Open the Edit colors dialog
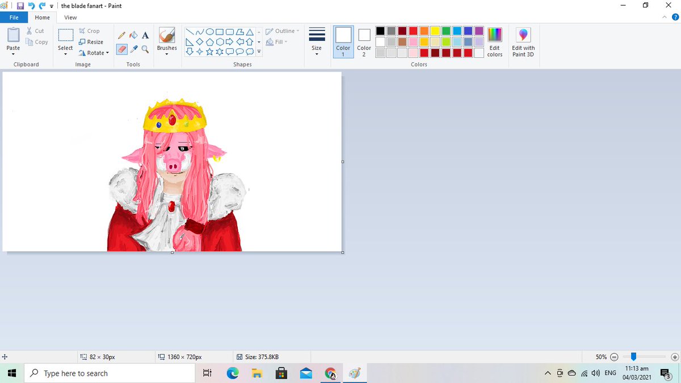 click(495, 42)
